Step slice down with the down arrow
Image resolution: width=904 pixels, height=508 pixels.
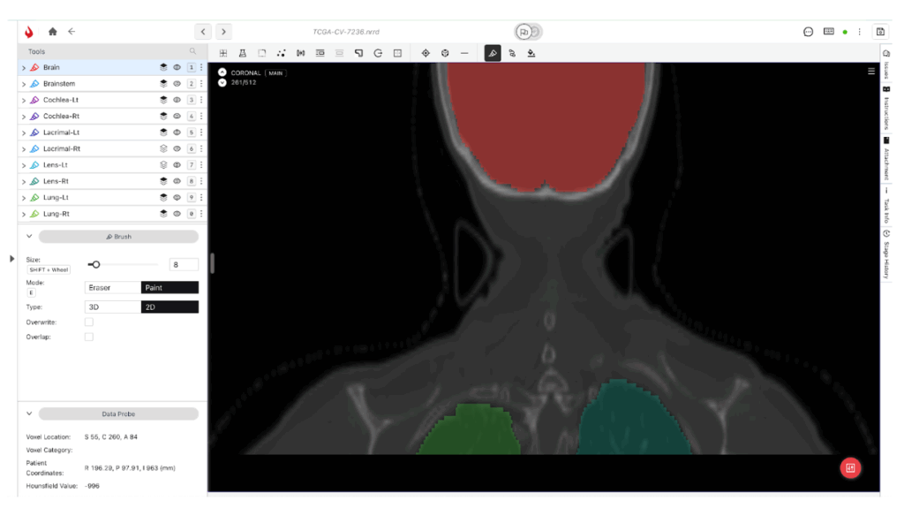coord(222,82)
